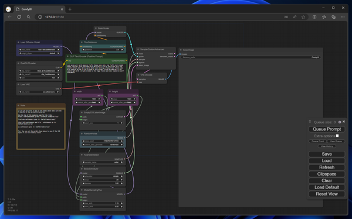Collapse the EmptySD3LatentImage node
This screenshot has height=219, width=352.
[82, 113]
